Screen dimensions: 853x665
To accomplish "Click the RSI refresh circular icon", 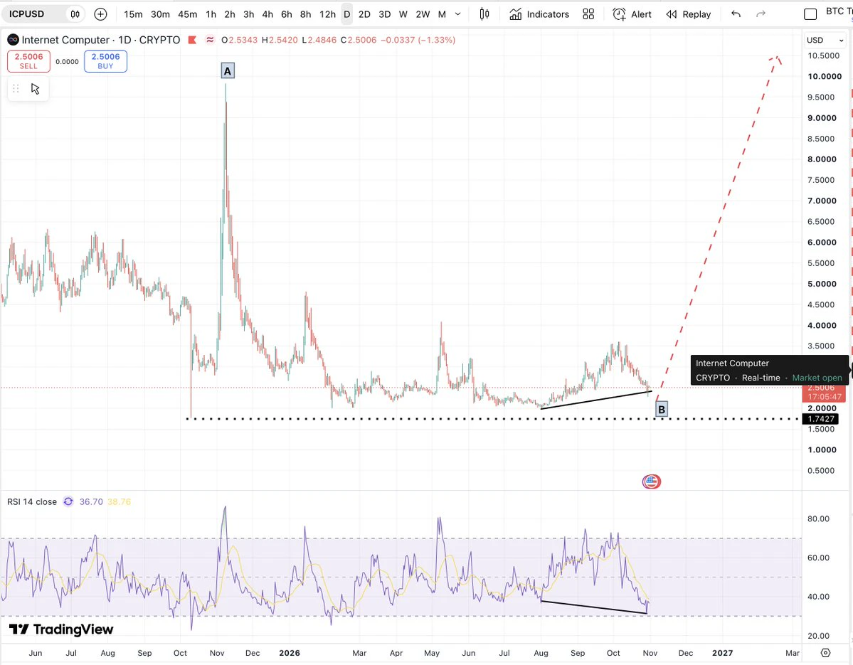I will pyautogui.click(x=68, y=502).
